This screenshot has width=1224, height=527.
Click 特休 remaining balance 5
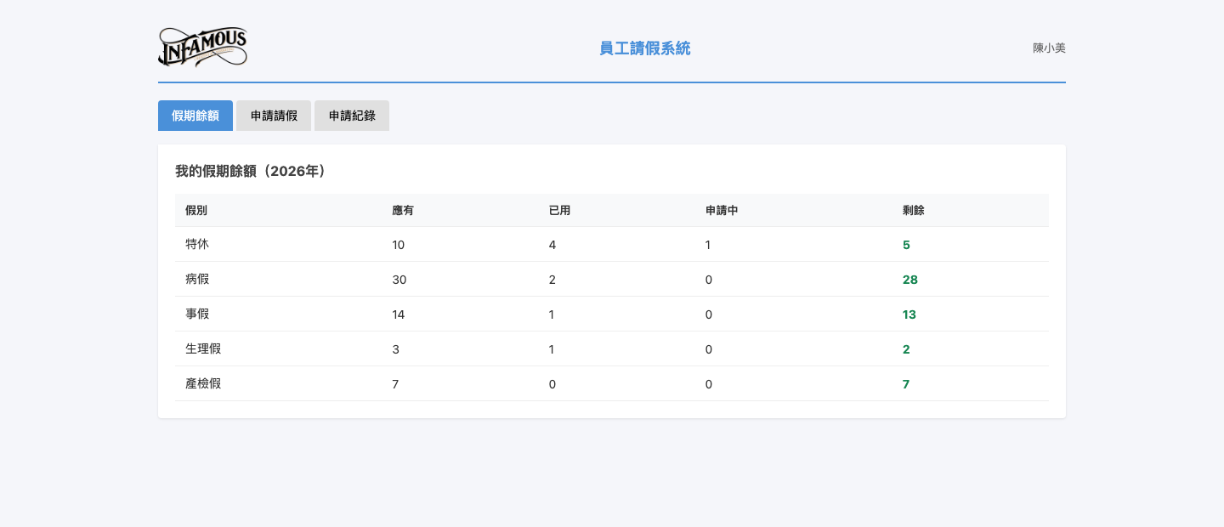(x=906, y=245)
